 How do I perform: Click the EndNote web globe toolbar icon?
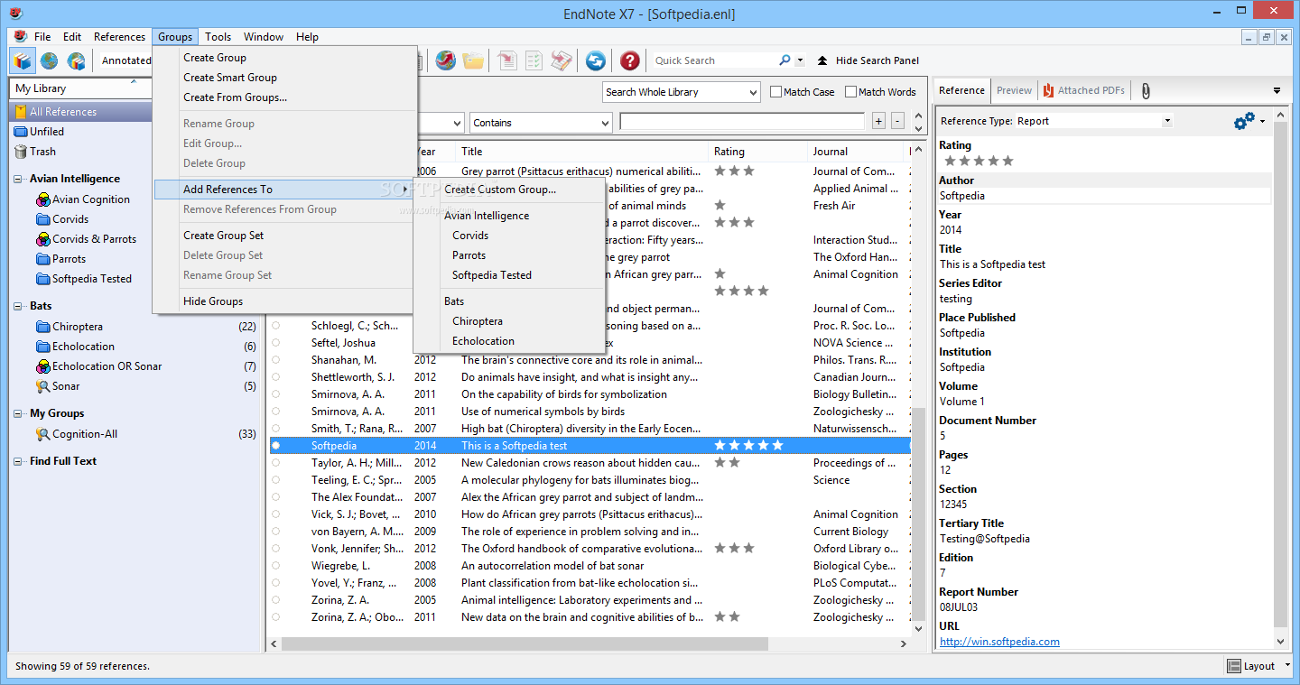(445, 60)
